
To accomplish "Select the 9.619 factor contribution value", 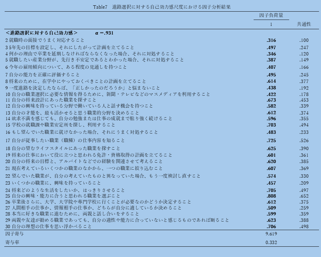I will (271, 234).
